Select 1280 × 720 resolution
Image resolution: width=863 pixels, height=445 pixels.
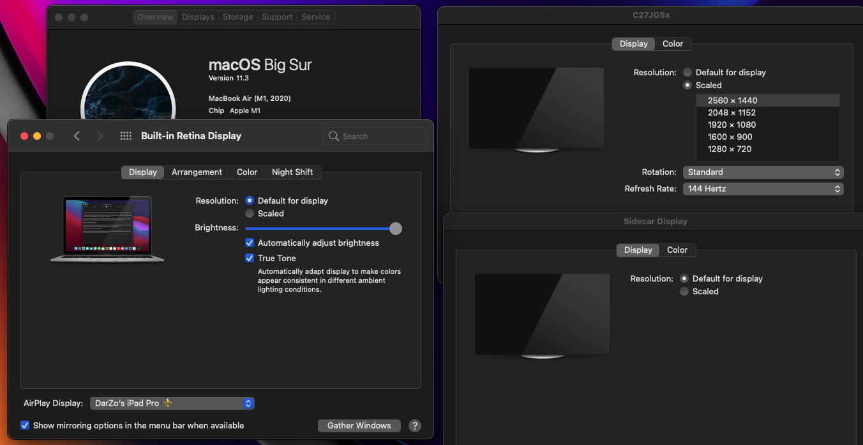[768, 149]
